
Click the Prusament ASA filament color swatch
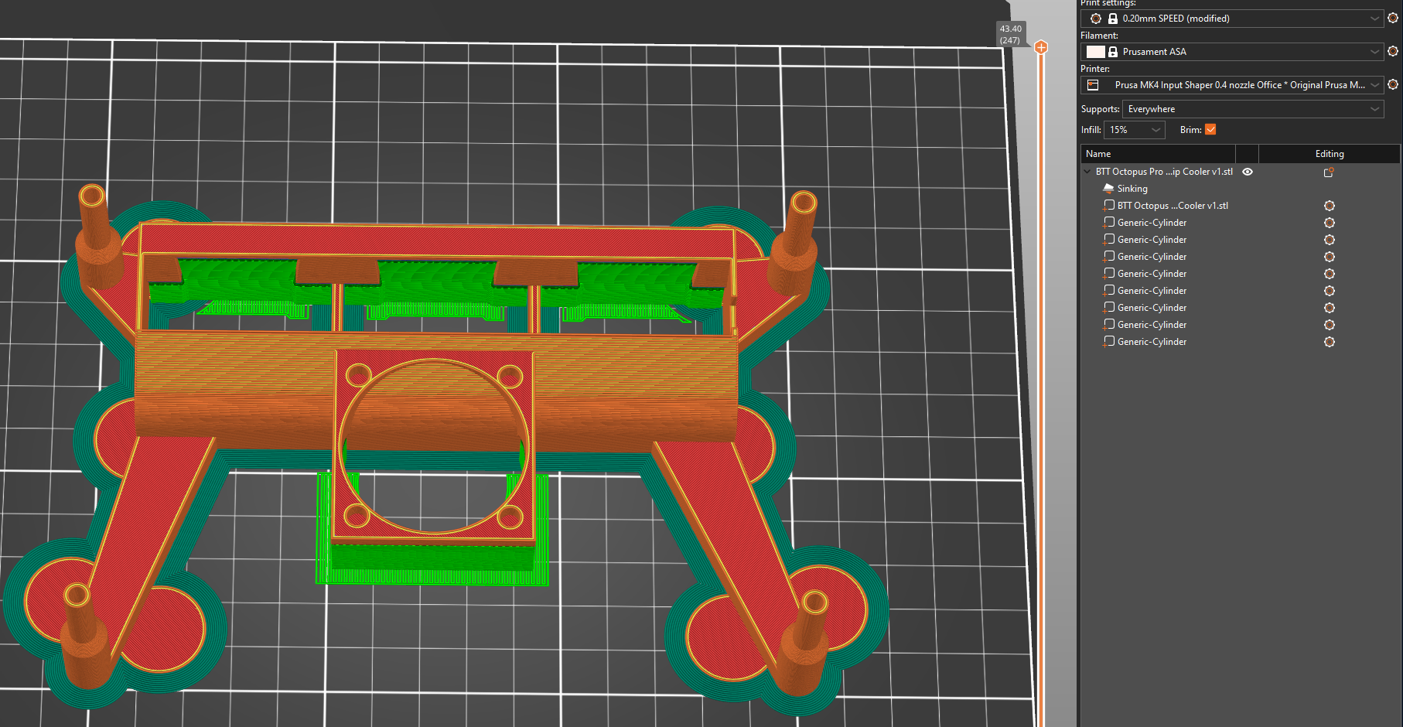pos(1095,51)
